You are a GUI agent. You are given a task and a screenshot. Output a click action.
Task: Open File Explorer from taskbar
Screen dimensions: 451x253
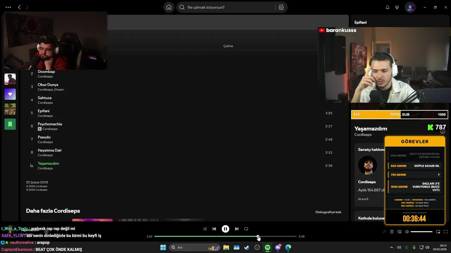[x=226, y=247]
